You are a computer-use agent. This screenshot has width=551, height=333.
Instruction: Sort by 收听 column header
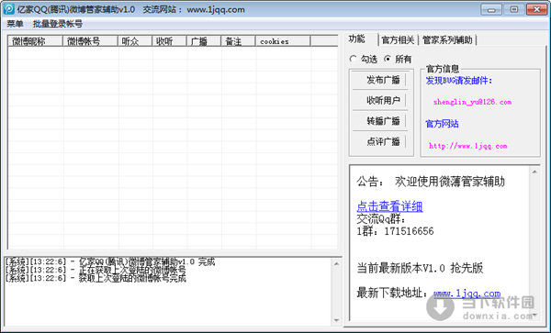[169, 41]
